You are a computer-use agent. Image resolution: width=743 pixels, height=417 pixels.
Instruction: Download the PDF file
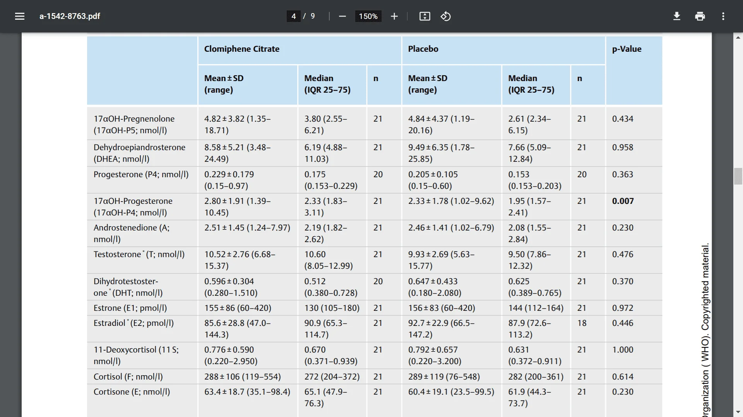[x=676, y=16]
